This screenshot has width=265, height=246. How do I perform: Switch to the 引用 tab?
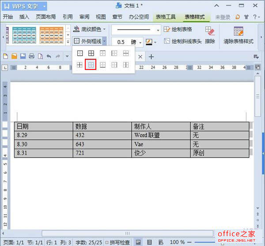68,17
